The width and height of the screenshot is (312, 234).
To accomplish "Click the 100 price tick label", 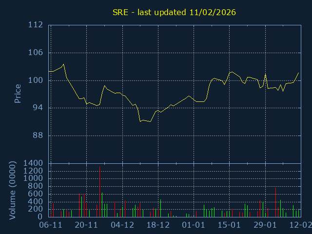I will pos(36,80).
